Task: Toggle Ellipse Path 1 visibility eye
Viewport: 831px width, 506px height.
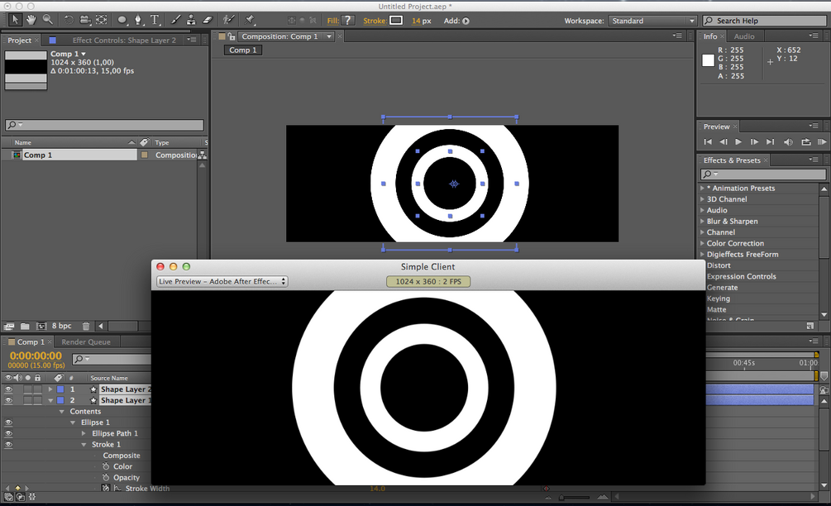Action: pyautogui.click(x=8, y=434)
